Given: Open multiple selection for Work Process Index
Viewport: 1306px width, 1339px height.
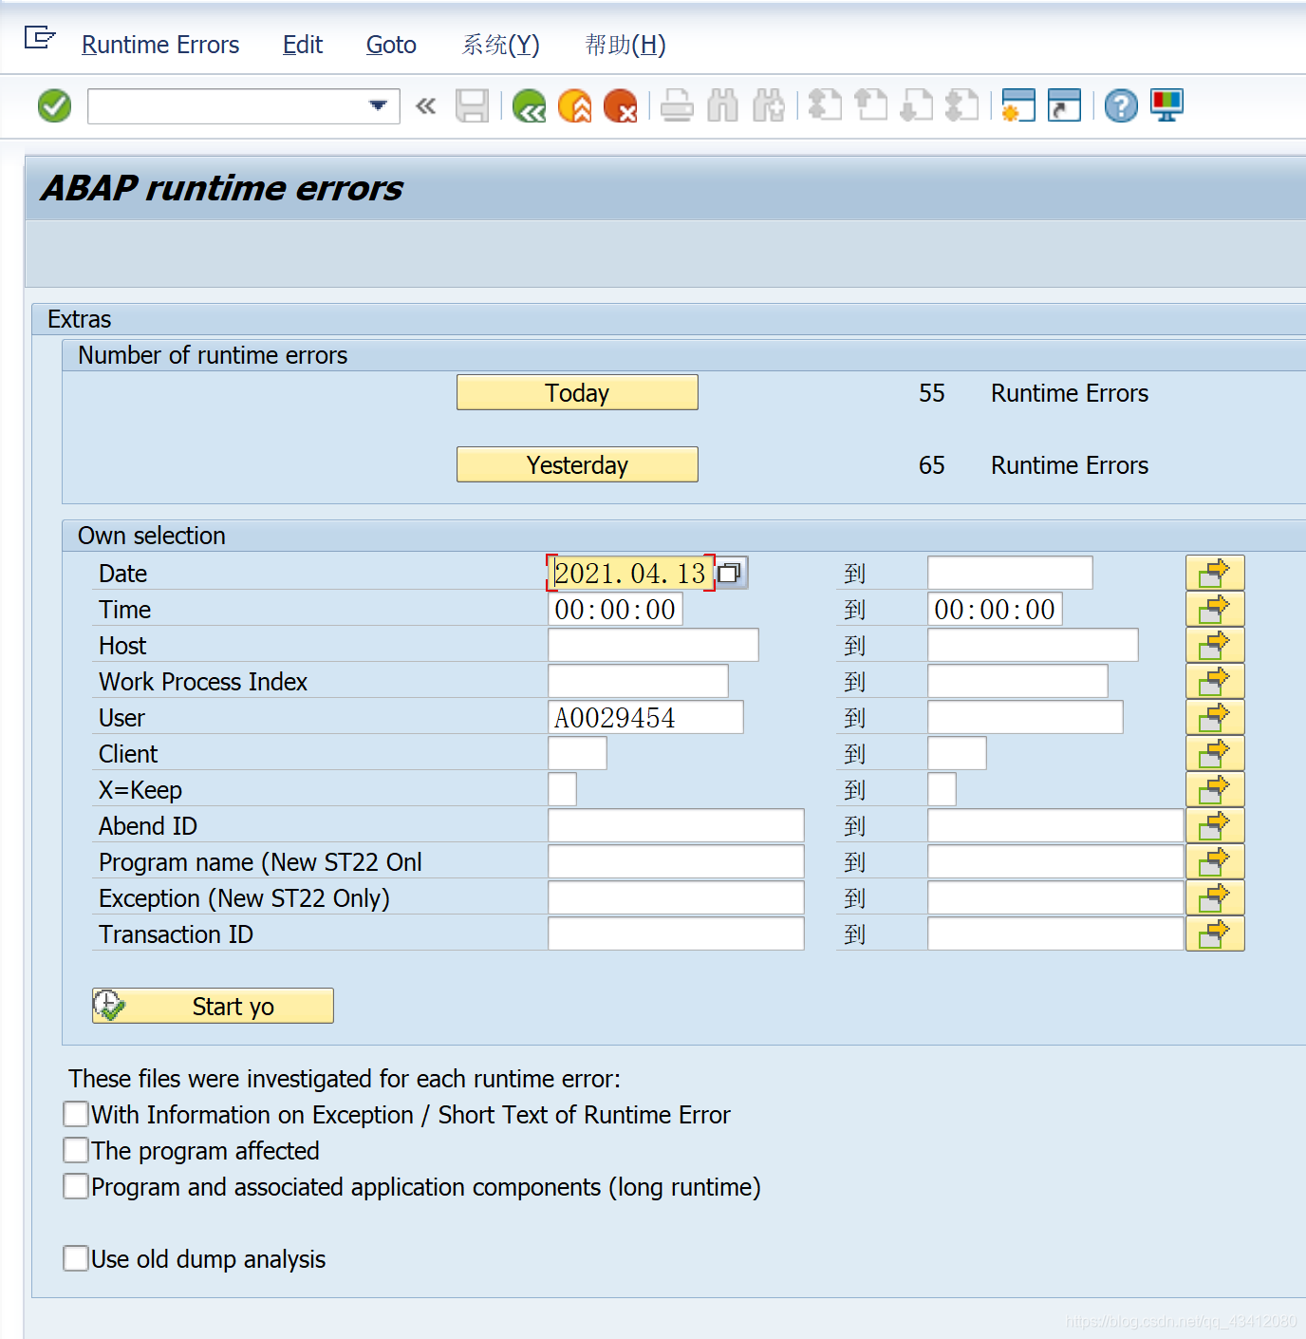Looking at the screenshot, I should coord(1215,681).
